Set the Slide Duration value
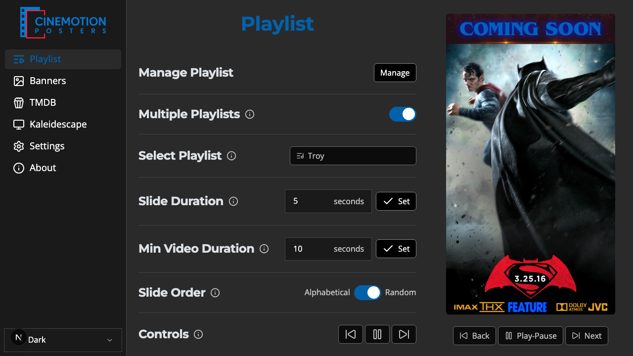This screenshot has width=633, height=356. point(396,201)
